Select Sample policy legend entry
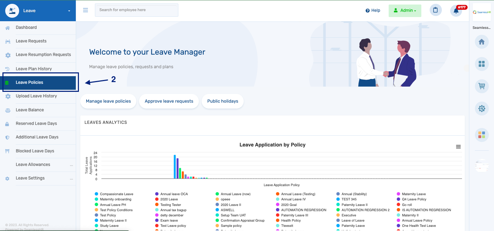This screenshot has width=494, height=231. pos(228,226)
